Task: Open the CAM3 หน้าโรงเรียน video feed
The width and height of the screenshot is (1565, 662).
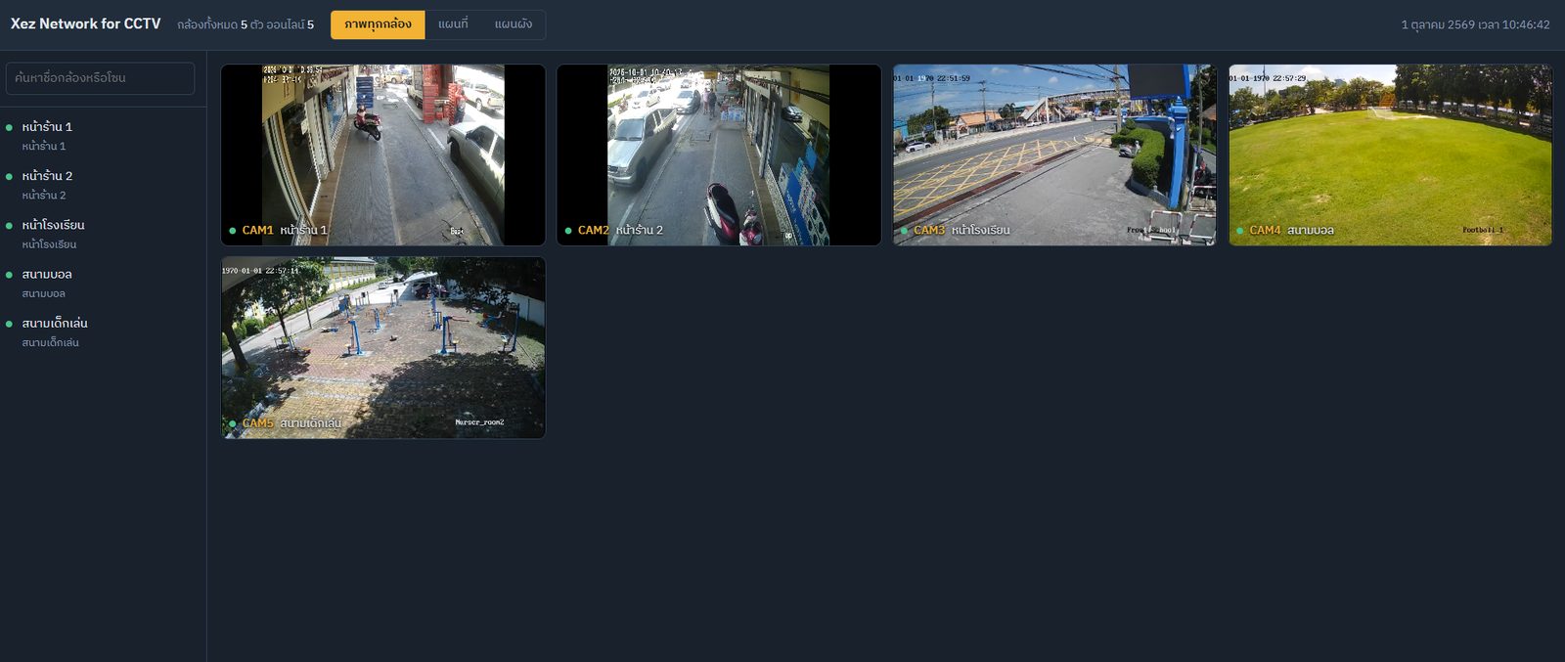Action: click(x=1054, y=155)
